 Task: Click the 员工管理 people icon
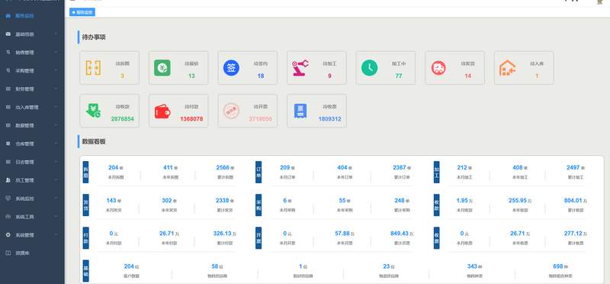point(8,180)
